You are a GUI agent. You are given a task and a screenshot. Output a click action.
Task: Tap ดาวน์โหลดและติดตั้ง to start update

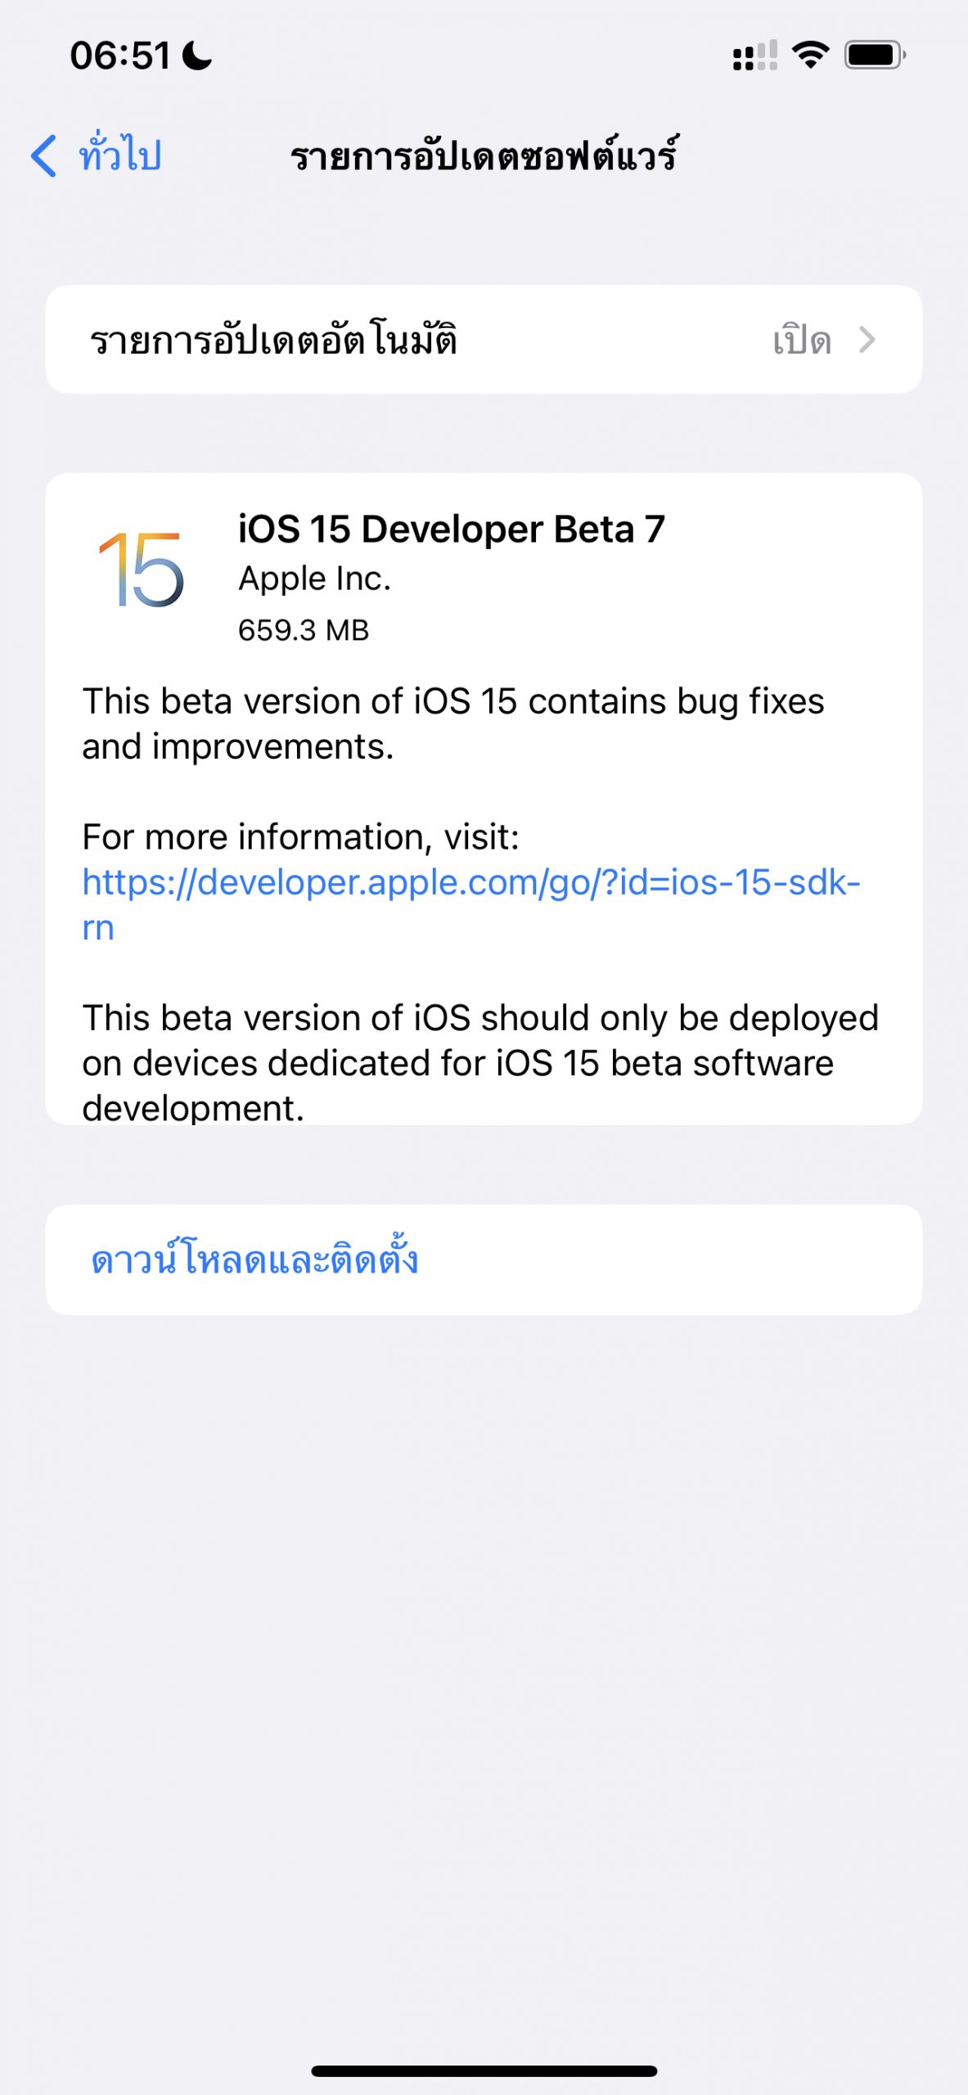254,1259
